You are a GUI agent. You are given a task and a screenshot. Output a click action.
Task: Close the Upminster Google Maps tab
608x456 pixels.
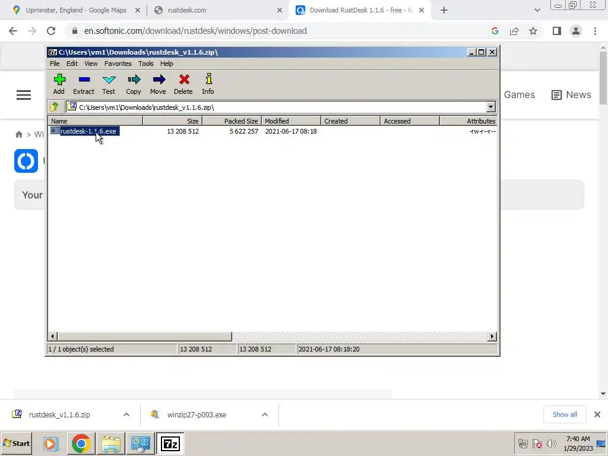[138, 11]
